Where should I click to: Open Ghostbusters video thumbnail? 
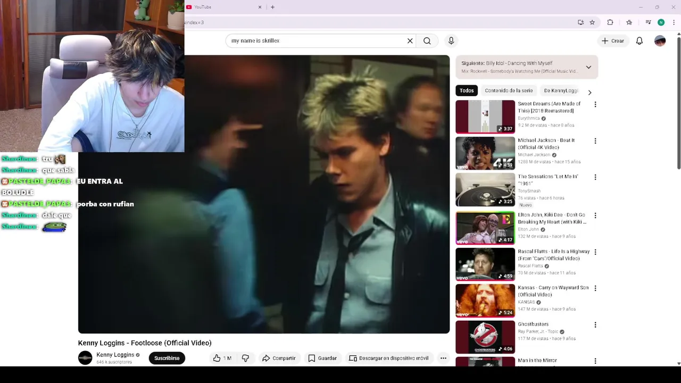485,337
